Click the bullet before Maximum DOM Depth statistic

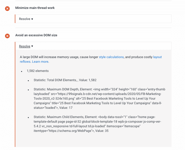pyautogui.click(x=28, y=89)
